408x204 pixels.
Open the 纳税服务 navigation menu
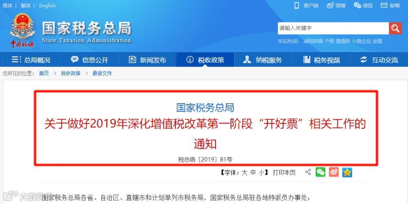263,60
